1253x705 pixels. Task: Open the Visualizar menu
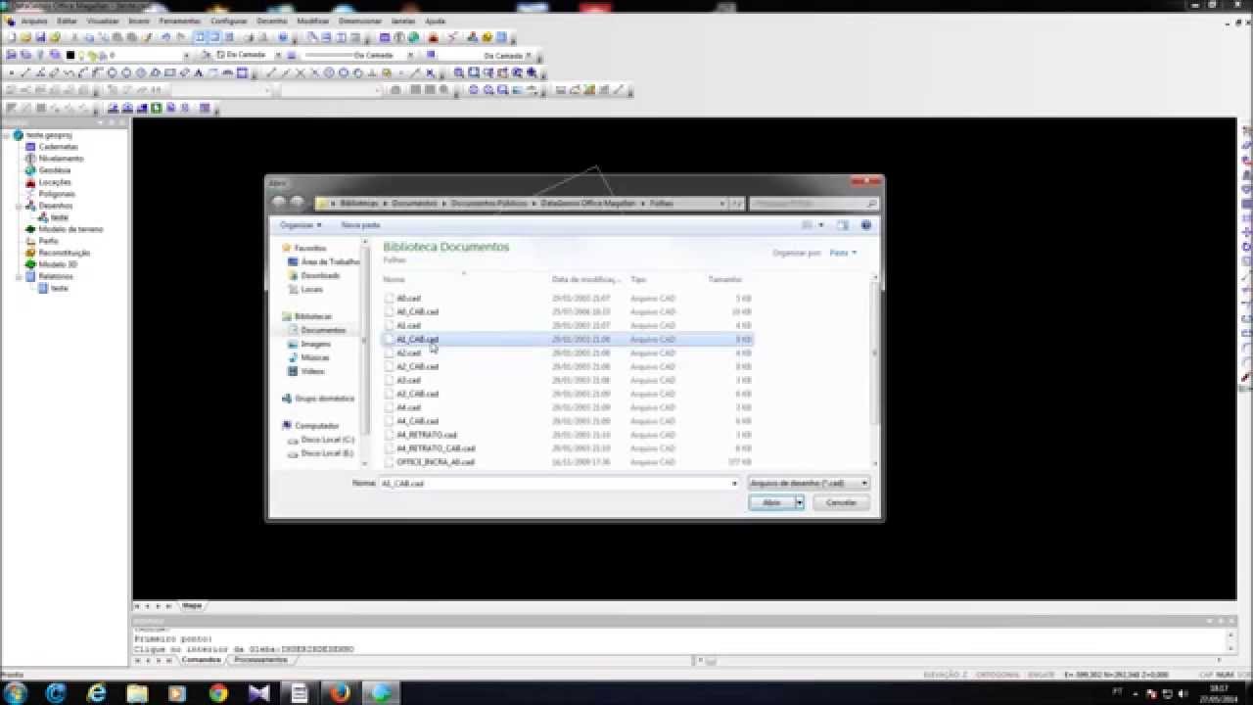[103, 21]
